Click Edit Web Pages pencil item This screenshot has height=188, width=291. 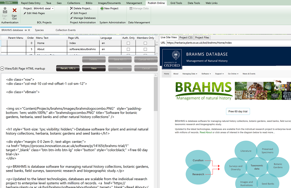click(x=34, y=13)
